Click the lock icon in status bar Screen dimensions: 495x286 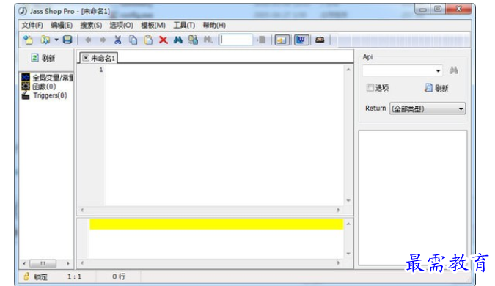[x=26, y=276]
